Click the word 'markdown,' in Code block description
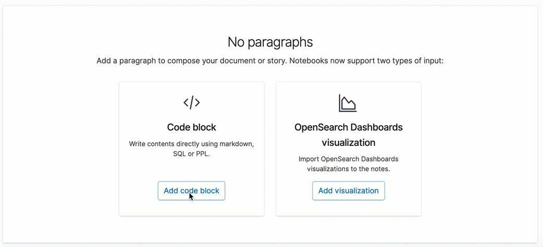 [x=239, y=144]
